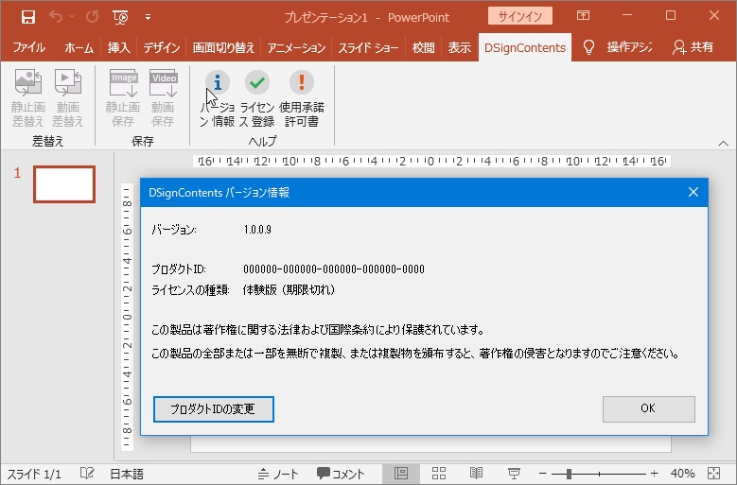The width and height of the screenshot is (737, 485).
Task: Minimize the PowerPoint window
Action: [627, 15]
